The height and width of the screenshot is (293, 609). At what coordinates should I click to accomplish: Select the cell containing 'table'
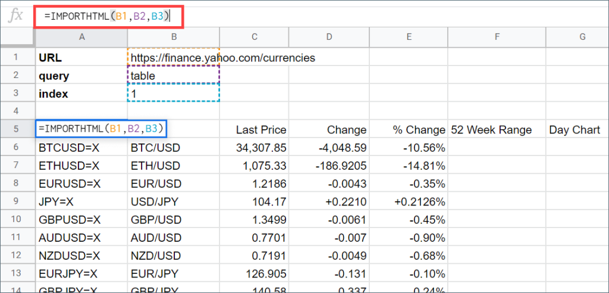tap(174, 76)
